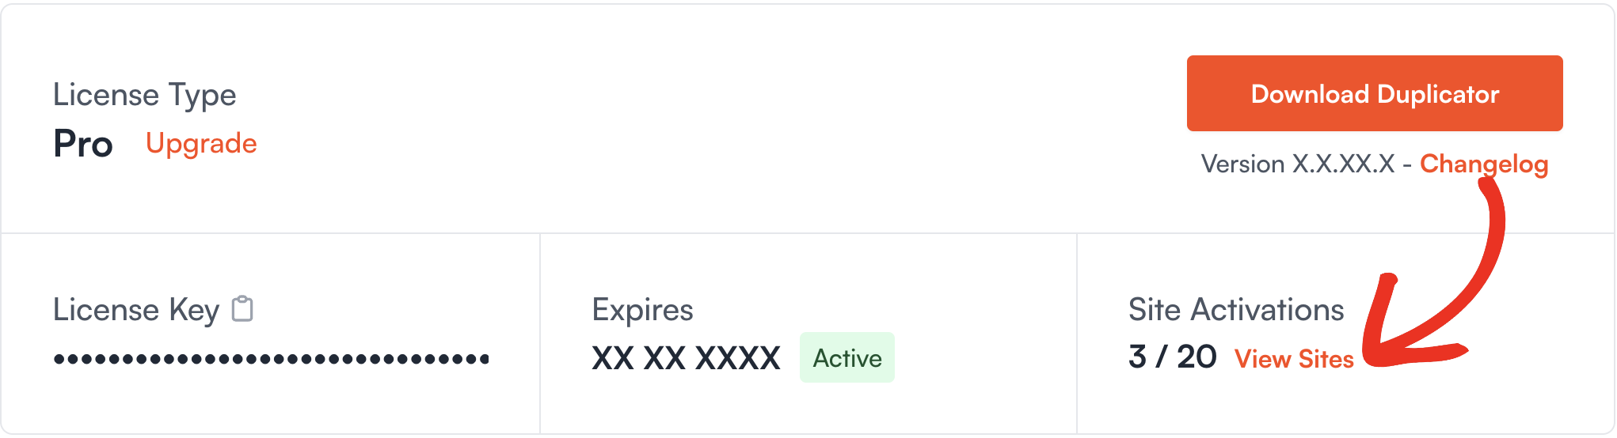Viewport: 1617px width, 438px height.
Task: Click the number 20 in activations
Action: [x=1197, y=357]
